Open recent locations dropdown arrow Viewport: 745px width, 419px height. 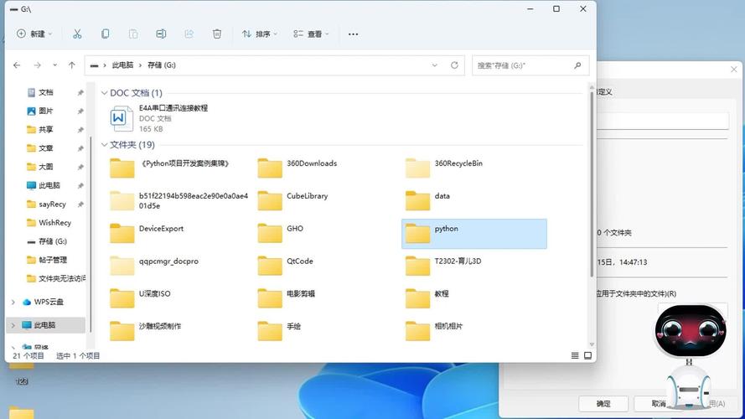(x=55, y=65)
